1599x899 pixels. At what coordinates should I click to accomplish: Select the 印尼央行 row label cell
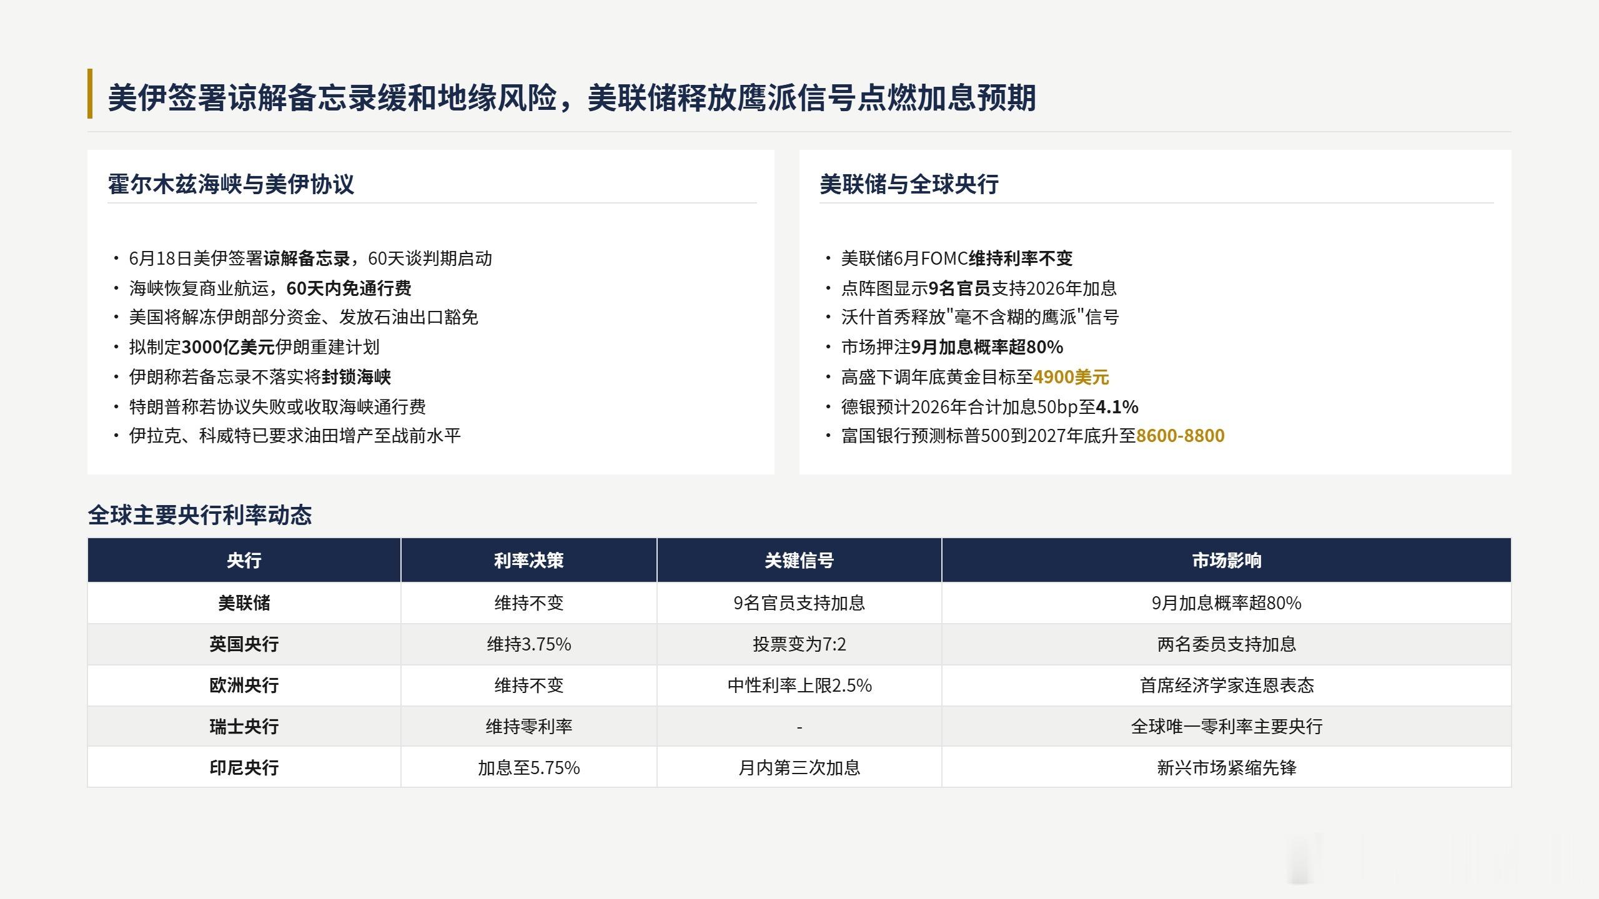coord(244,767)
